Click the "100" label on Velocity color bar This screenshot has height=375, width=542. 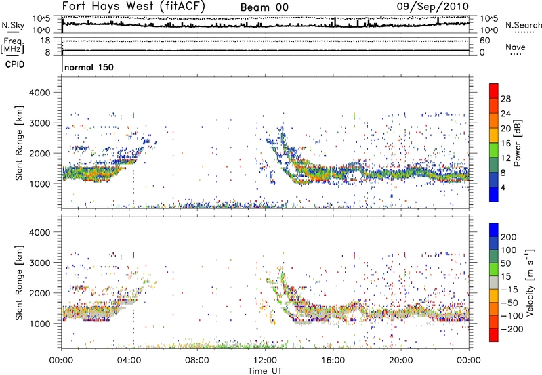(x=509, y=250)
